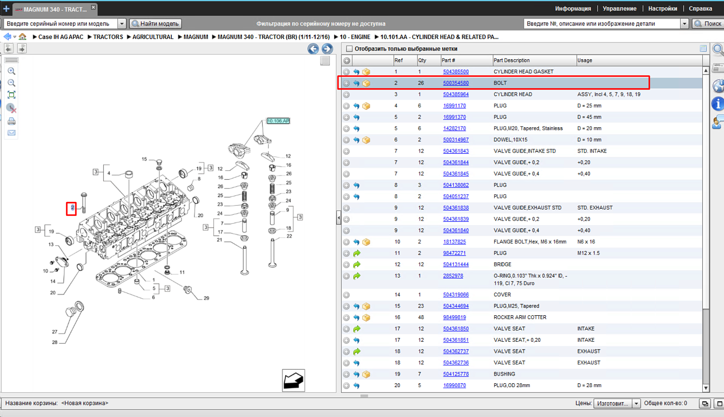Open the Справка menu

pos(700,9)
